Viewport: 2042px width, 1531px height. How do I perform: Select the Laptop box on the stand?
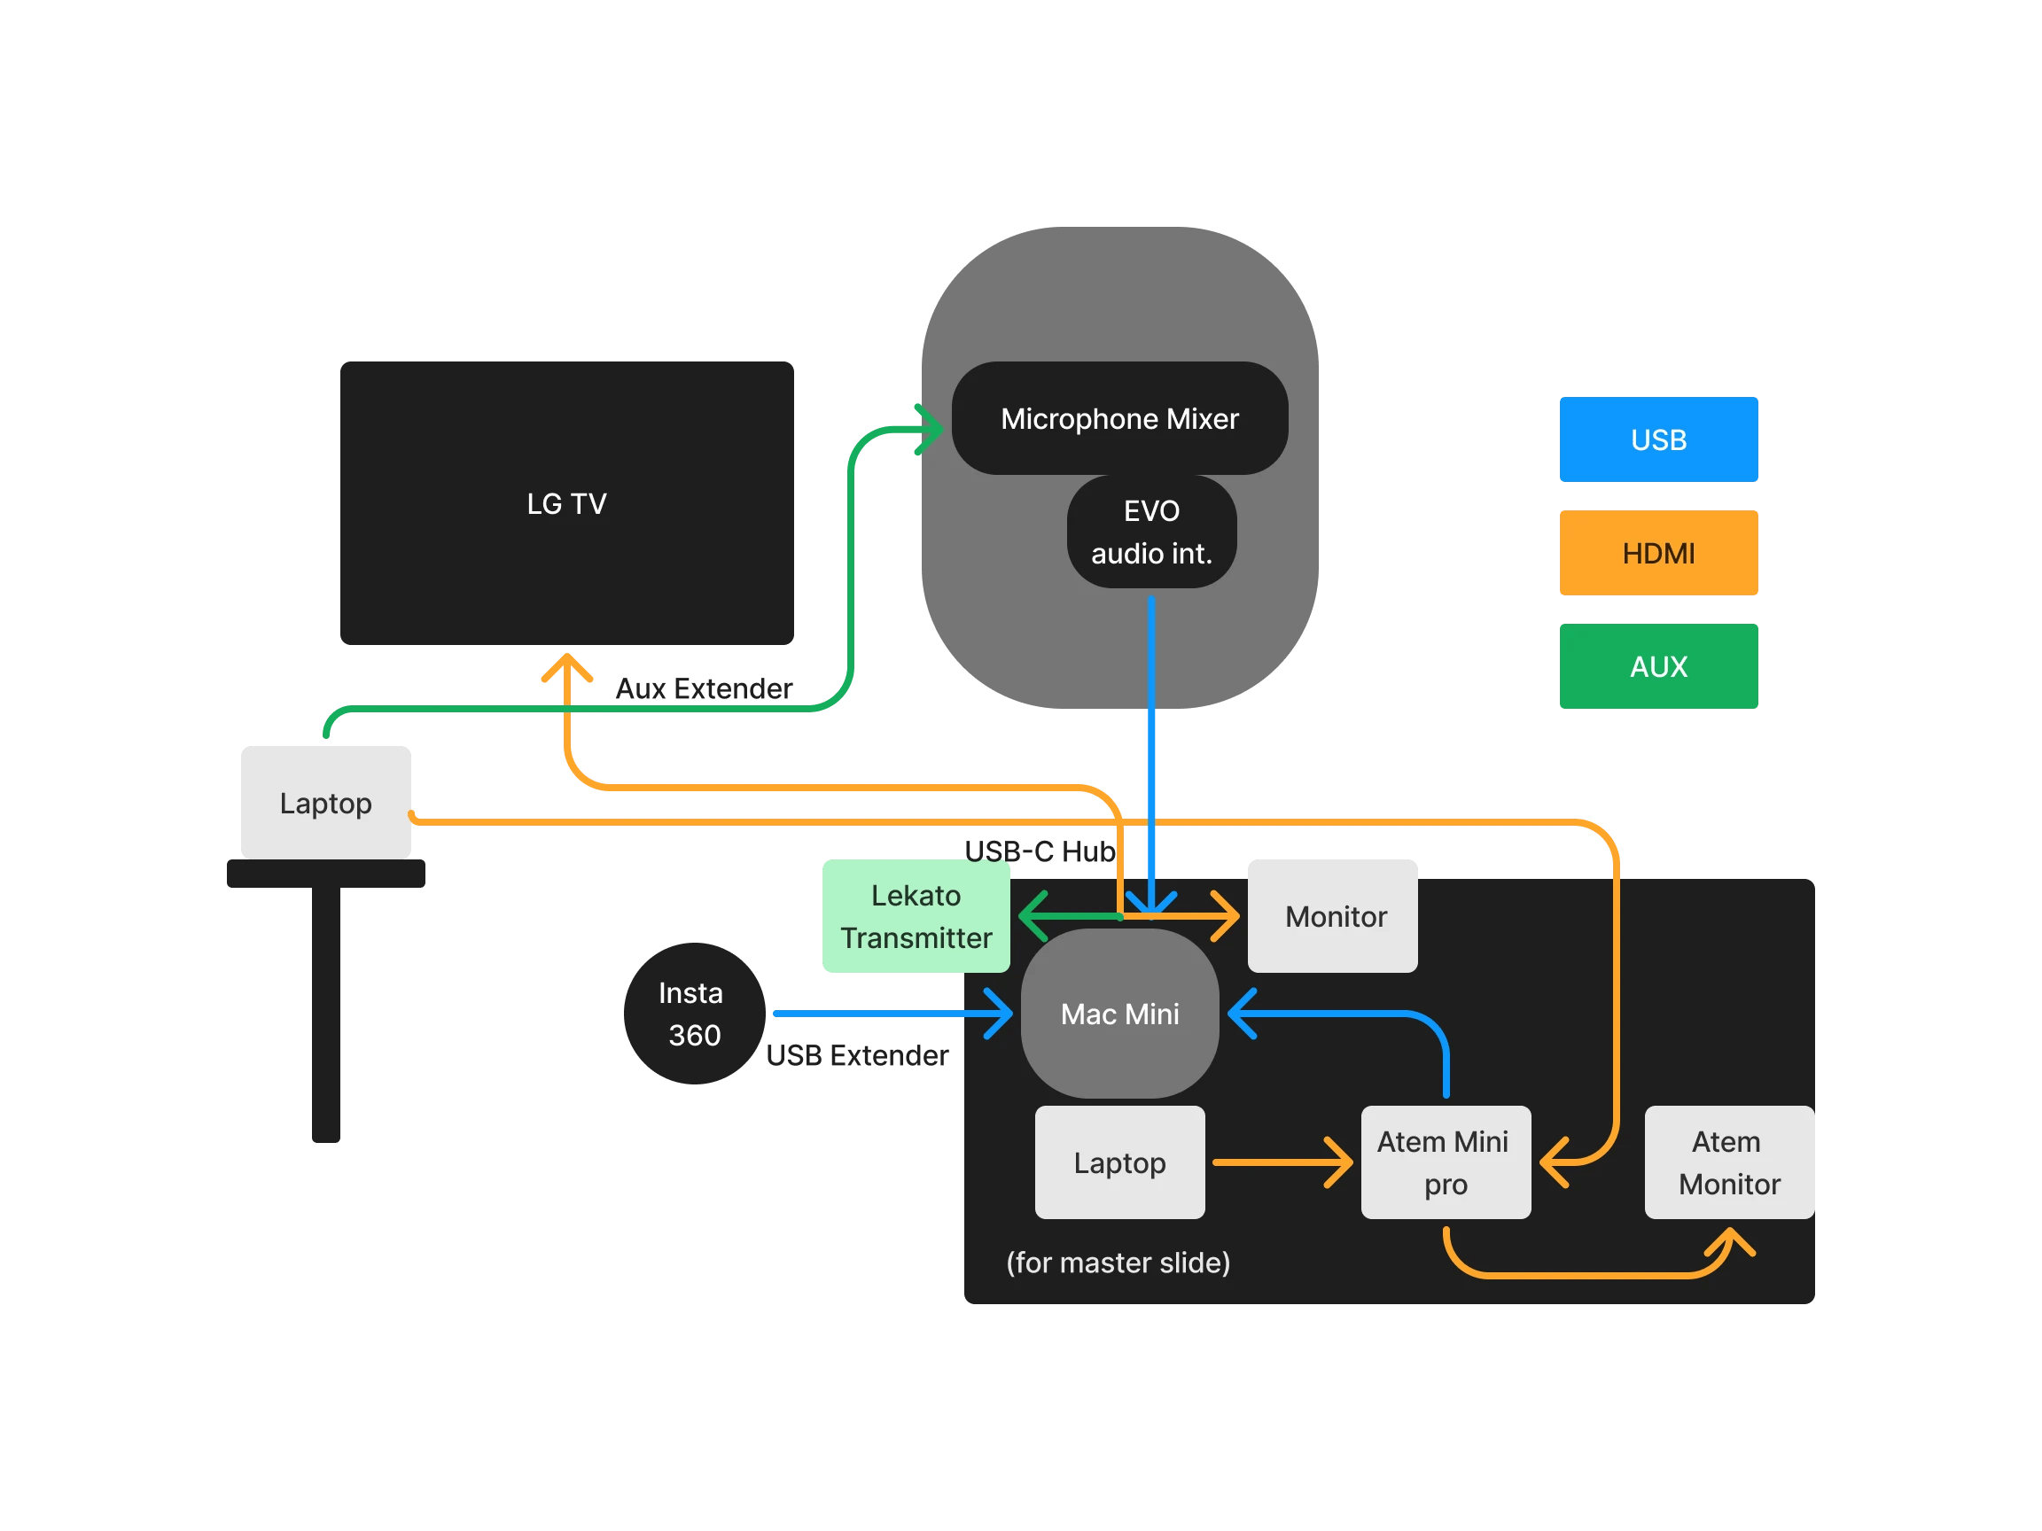(326, 802)
